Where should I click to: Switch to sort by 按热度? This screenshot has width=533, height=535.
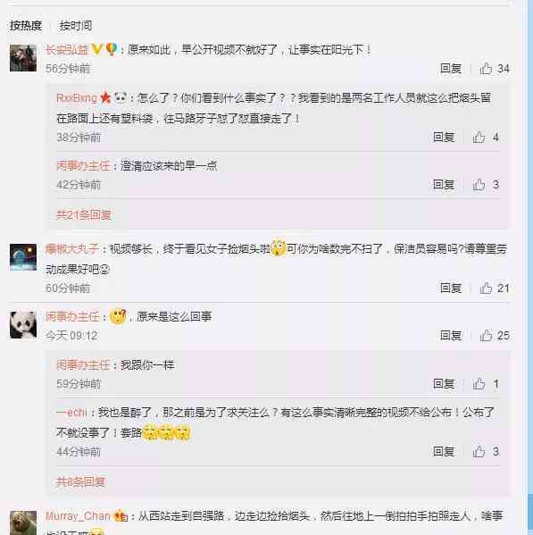(x=26, y=26)
